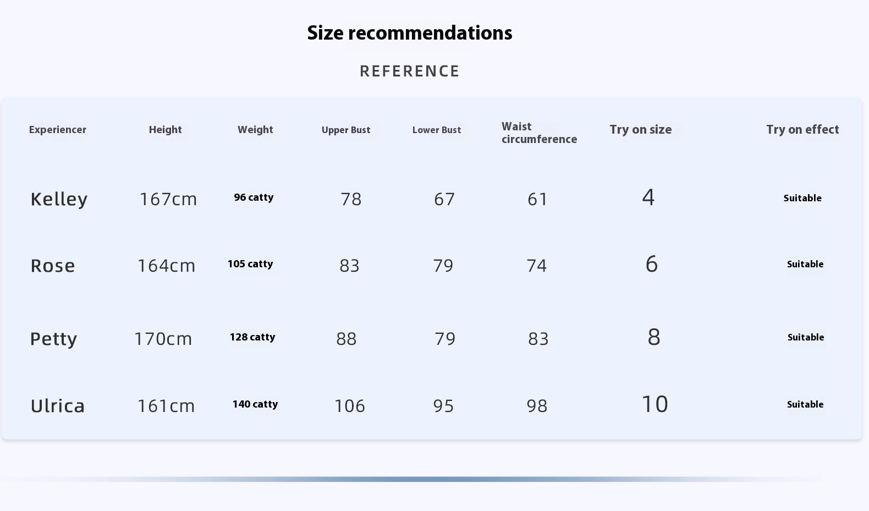Viewport: 869px width, 511px height.
Task: Click the Weight column header
Action: [255, 130]
